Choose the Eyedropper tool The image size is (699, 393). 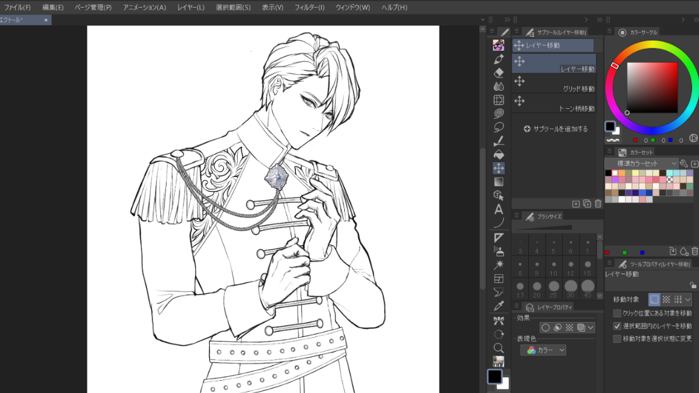499,306
